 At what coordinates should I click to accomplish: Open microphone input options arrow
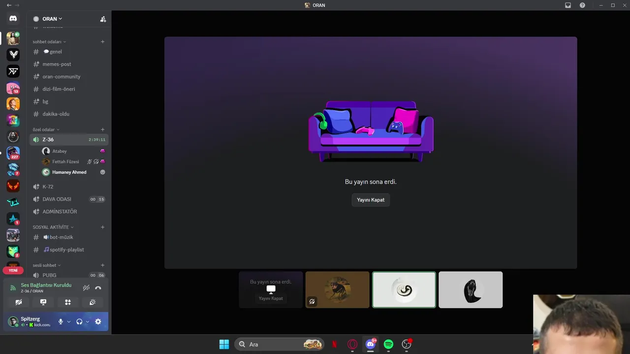[69, 322]
